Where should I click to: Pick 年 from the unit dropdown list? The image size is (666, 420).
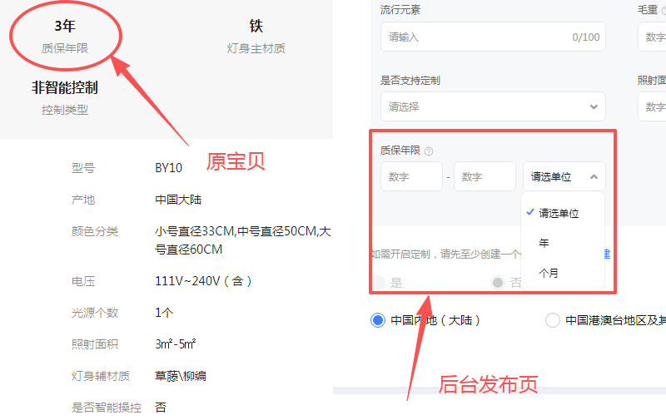[x=544, y=243]
